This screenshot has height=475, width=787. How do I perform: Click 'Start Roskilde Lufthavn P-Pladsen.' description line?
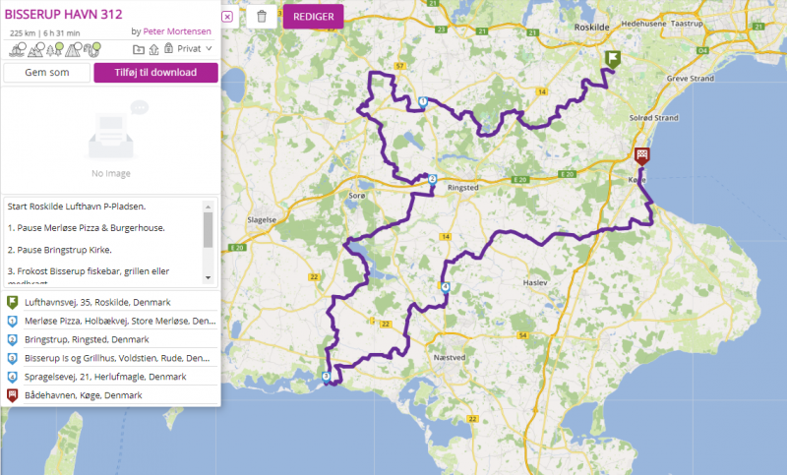click(x=77, y=207)
